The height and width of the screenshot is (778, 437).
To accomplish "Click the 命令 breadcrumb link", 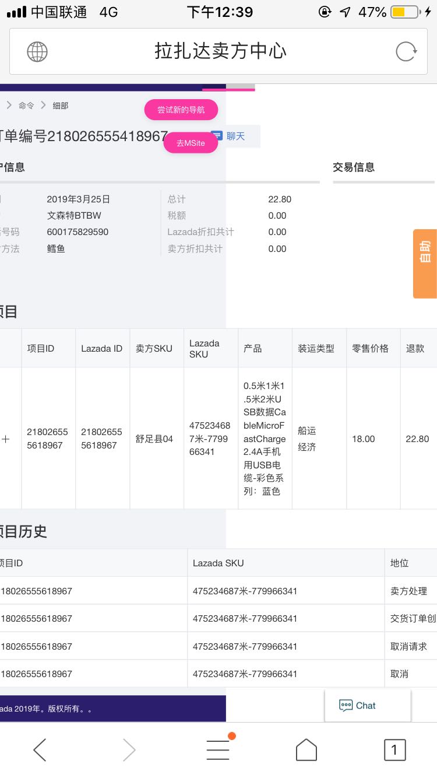I will 26,106.
